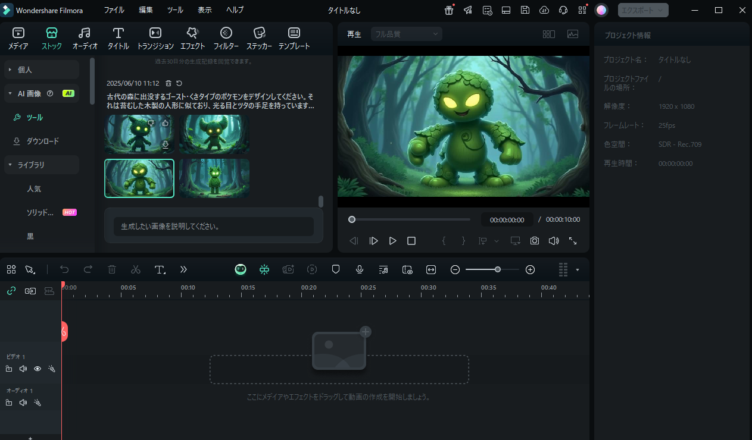This screenshot has height=440, width=752.
Task: Open the テンプレート templates tab
Action: pos(294,39)
